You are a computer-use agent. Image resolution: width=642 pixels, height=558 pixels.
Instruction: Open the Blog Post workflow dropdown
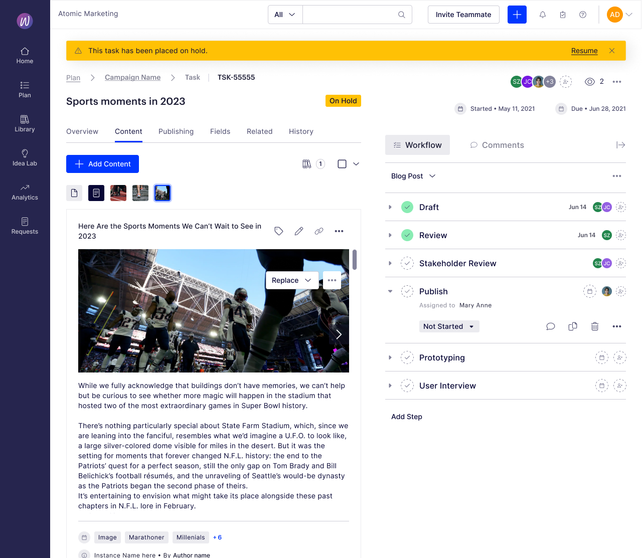click(x=413, y=176)
